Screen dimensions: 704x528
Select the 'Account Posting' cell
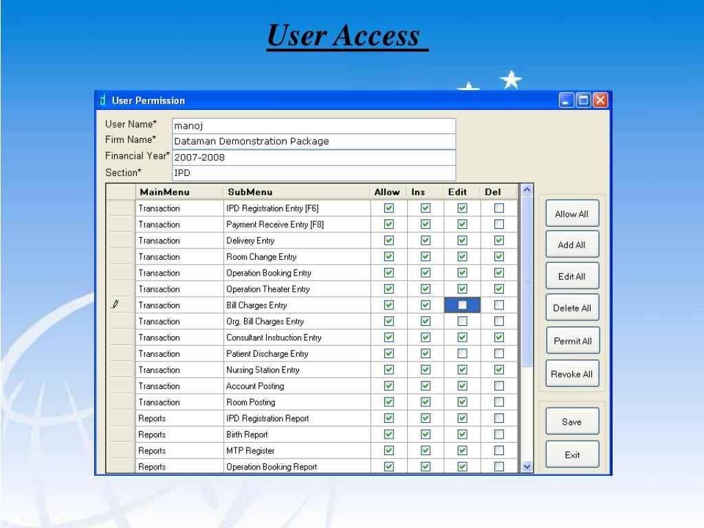[x=297, y=386]
